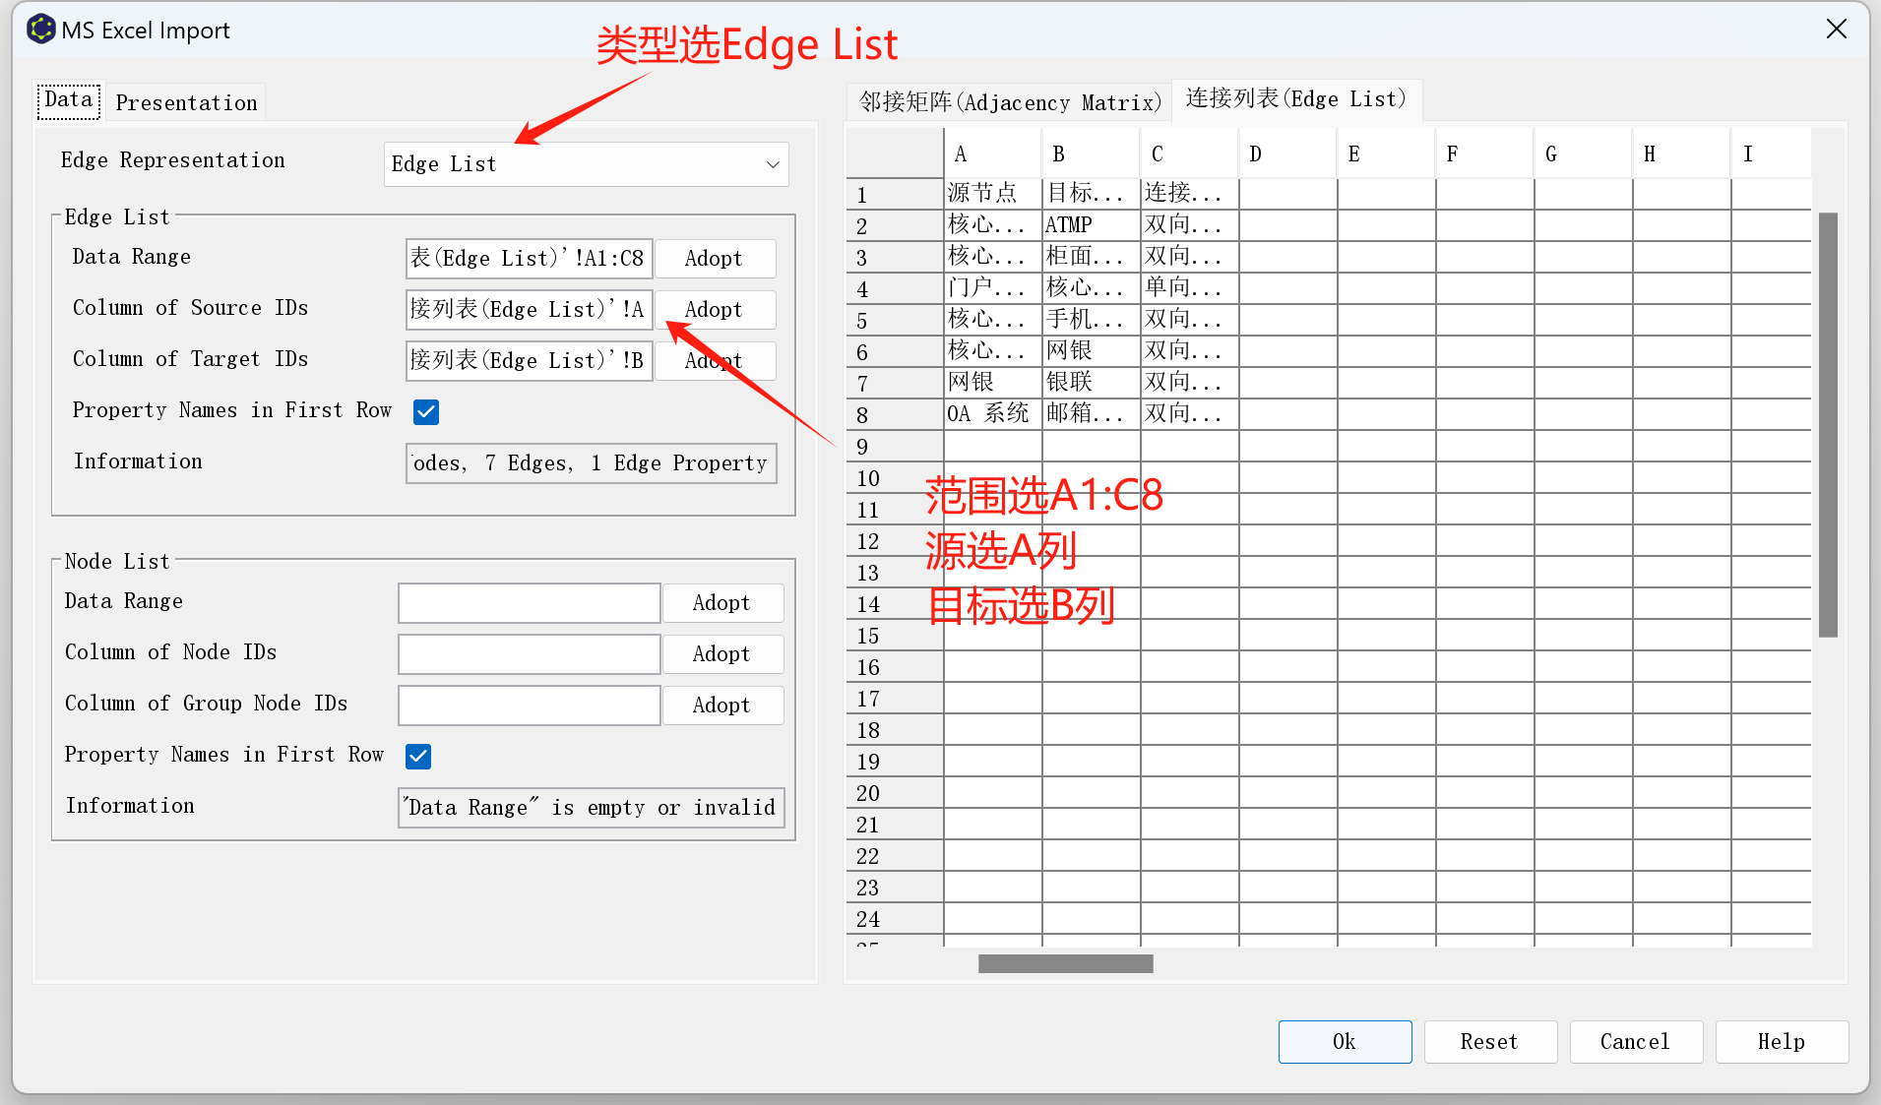Screen dimensions: 1881x1105
Task: Switch to the Presentation tab
Action: 186,102
